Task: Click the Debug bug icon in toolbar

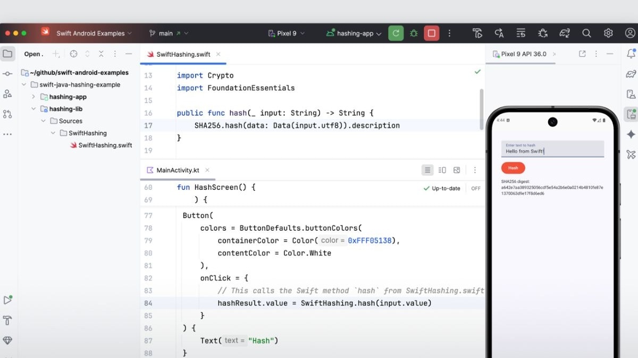Action: pos(414,33)
